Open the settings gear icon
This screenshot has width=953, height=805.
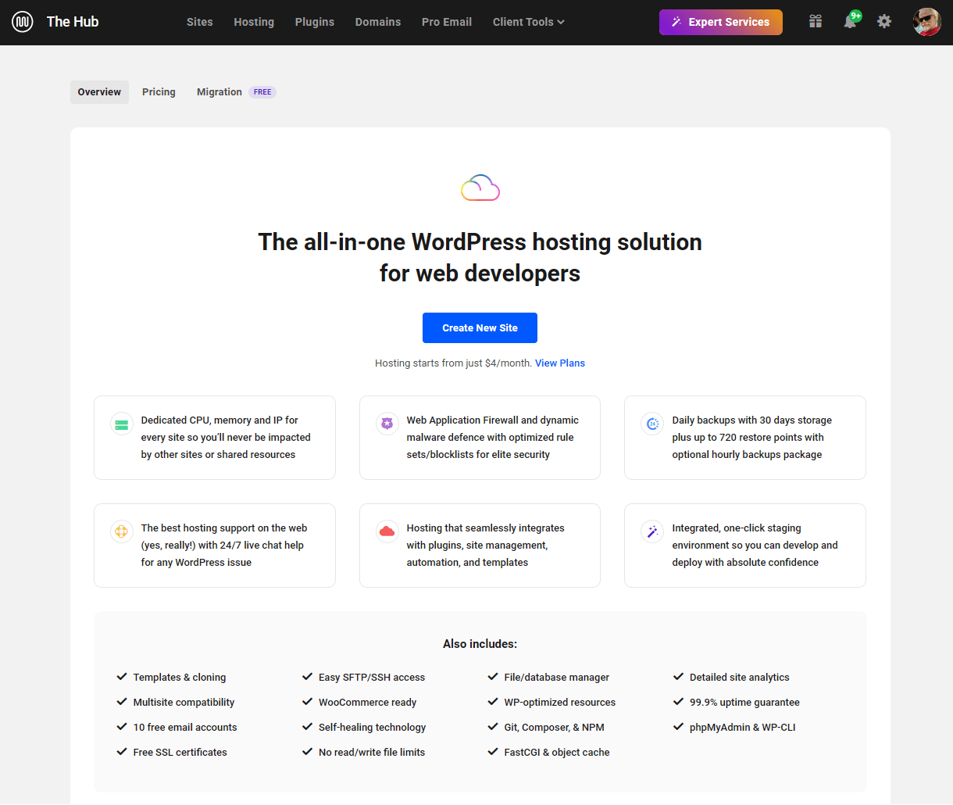pos(884,21)
